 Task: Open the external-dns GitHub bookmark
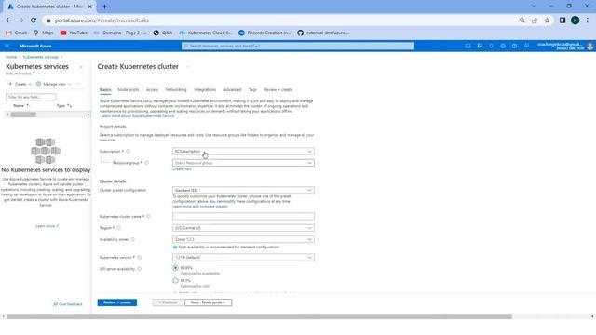tap(323, 33)
